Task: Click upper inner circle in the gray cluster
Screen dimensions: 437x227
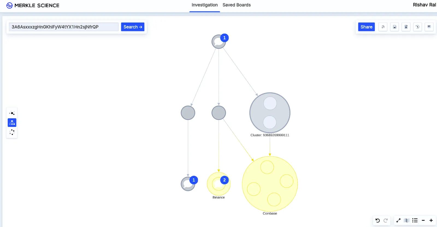Action: coord(270,103)
